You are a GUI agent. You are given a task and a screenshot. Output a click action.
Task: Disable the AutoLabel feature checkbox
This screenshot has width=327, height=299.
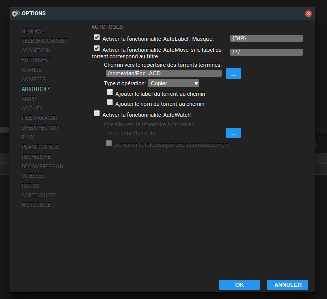97,37
